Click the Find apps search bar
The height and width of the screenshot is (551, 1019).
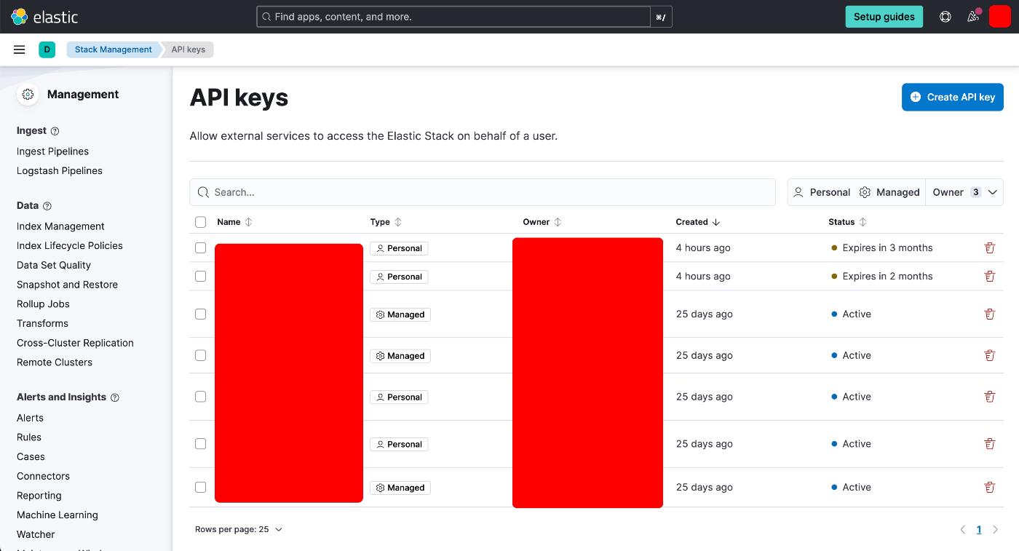(453, 17)
